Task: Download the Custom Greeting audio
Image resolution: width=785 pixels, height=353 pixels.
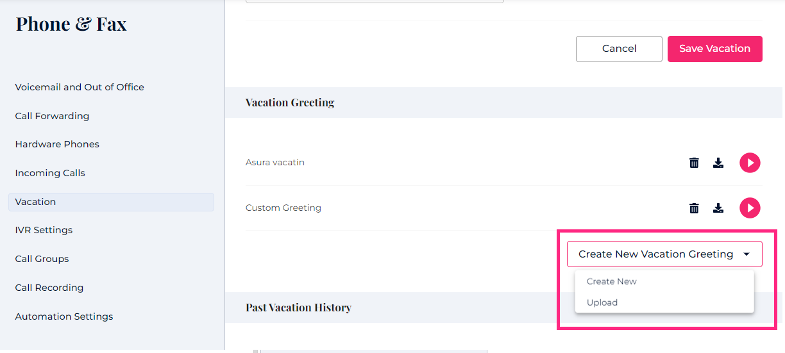Action: pos(718,208)
